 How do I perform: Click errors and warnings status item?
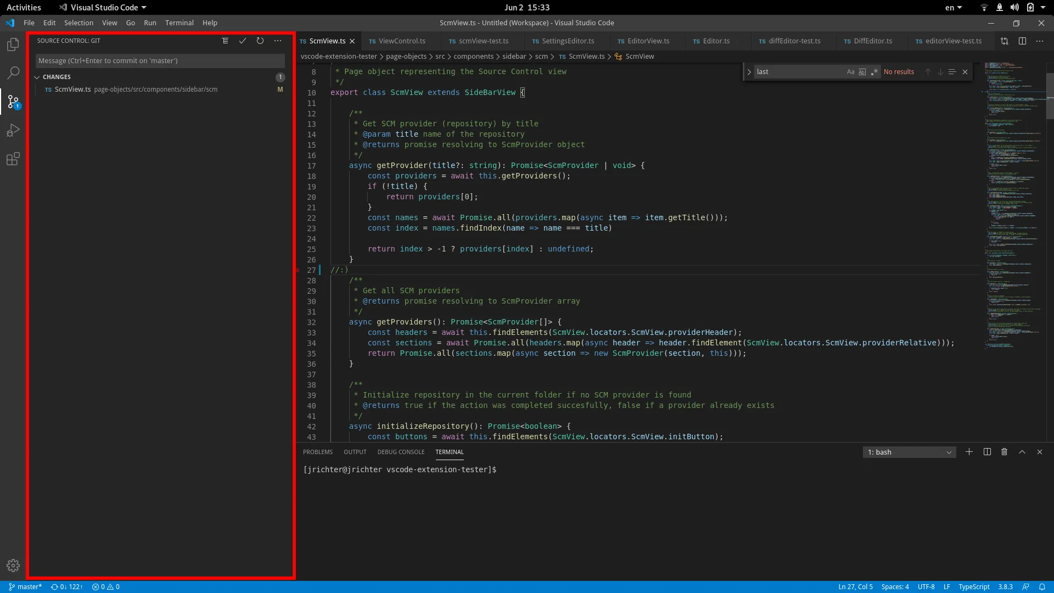[106, 587]
